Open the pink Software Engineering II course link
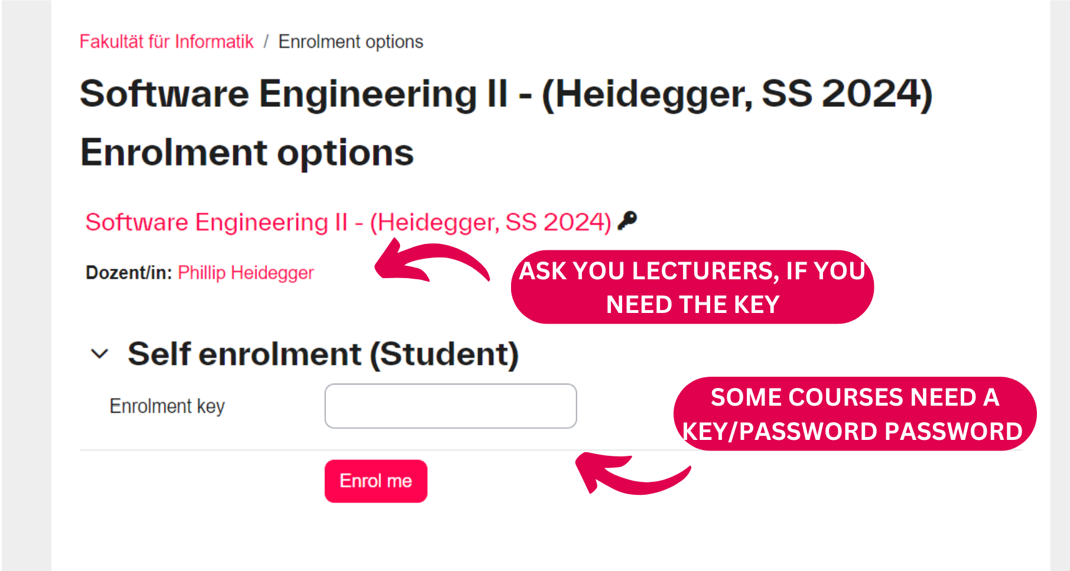The image size is (1070, 571). [348, 223]
